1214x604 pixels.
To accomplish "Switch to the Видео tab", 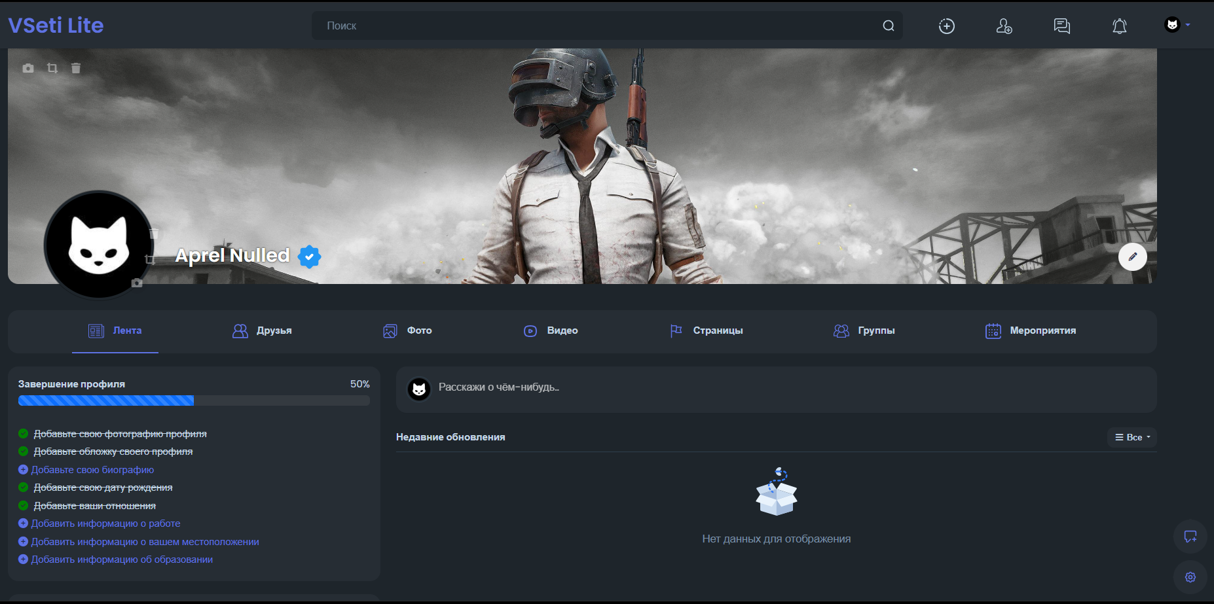I will point(551,331).
